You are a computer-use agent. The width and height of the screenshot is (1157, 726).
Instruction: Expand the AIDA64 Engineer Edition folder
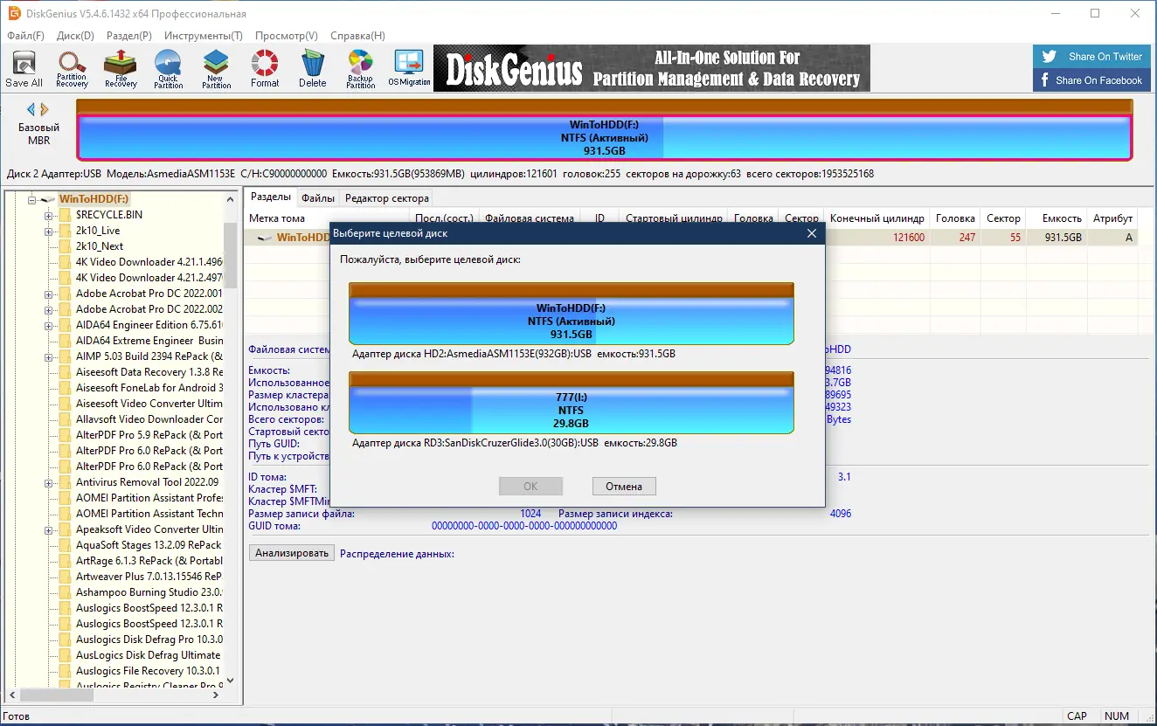click(49, 325)
